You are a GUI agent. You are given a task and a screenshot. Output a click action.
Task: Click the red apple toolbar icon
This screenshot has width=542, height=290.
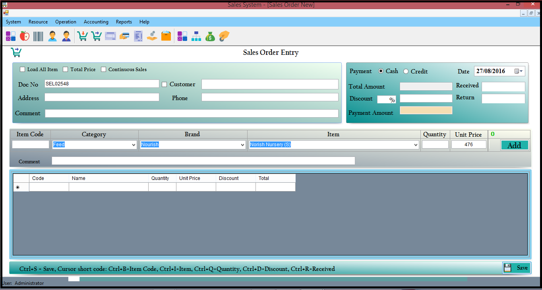25,37
